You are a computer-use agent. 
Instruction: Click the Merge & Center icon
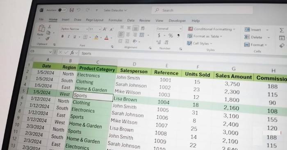(142, 35)
